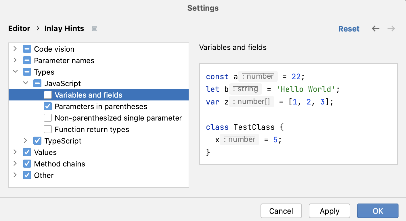Select the Editor breadcrumb
The image size is (406, 221).
click(19, 28)
